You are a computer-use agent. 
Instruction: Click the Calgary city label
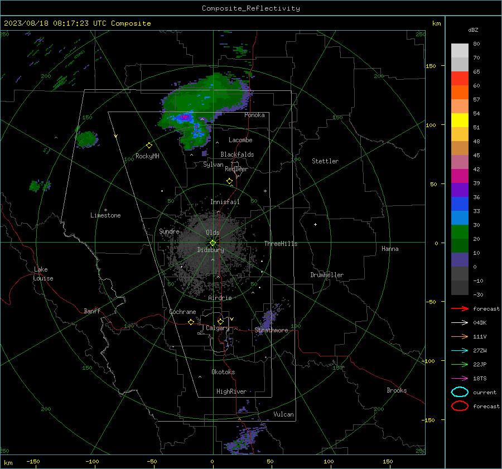pos(218,328)
